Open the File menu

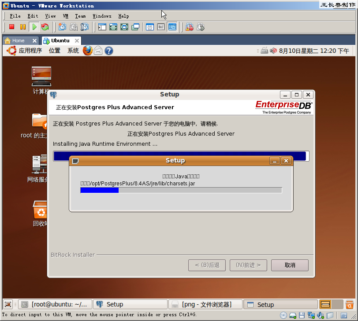click(15, 16)
